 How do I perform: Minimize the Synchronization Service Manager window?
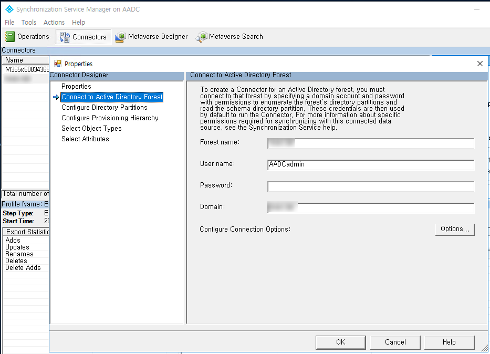point(476,9)
